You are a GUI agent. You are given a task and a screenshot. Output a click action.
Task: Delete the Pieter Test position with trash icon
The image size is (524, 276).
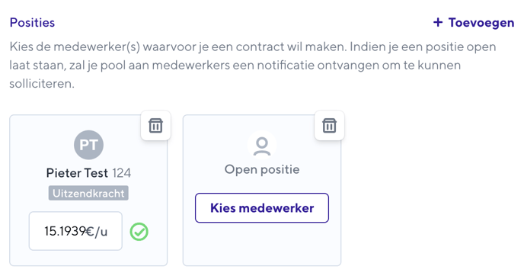155,126
